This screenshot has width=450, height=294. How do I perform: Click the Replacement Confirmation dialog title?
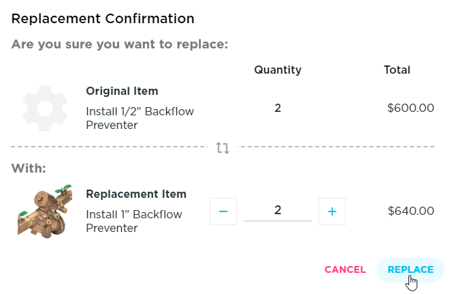tap(103, 18)
